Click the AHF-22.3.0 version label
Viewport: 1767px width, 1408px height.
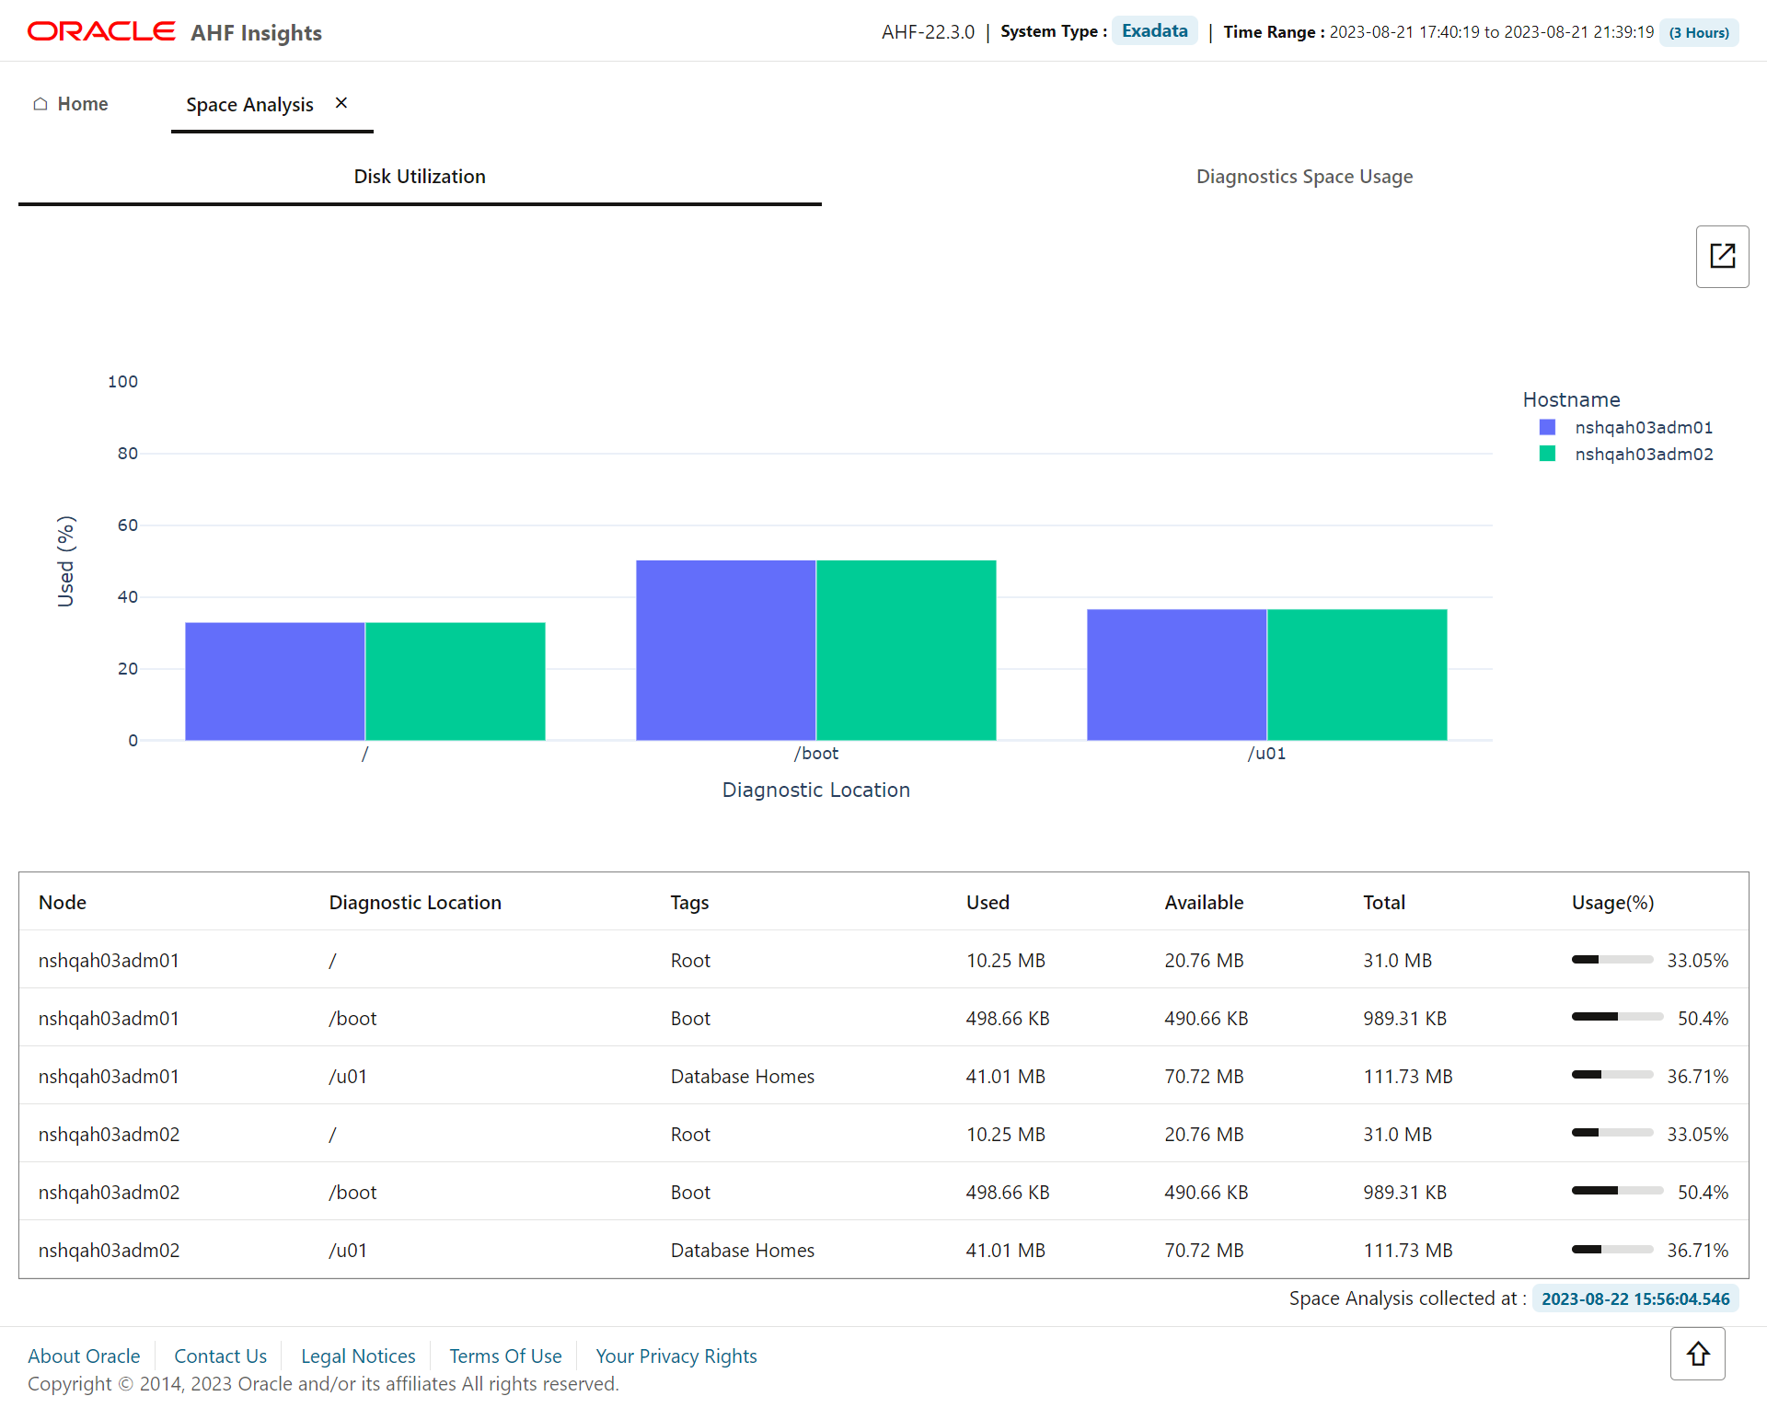pos(928,32)
